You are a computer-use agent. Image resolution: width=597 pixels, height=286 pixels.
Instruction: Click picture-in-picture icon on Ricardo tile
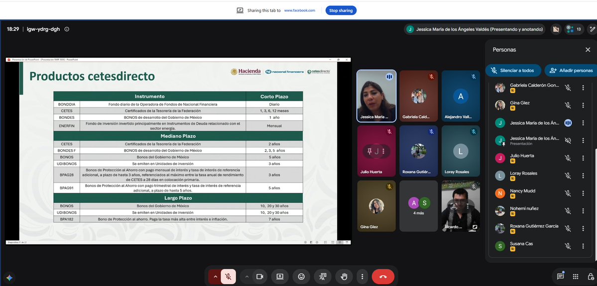(475, 227)
